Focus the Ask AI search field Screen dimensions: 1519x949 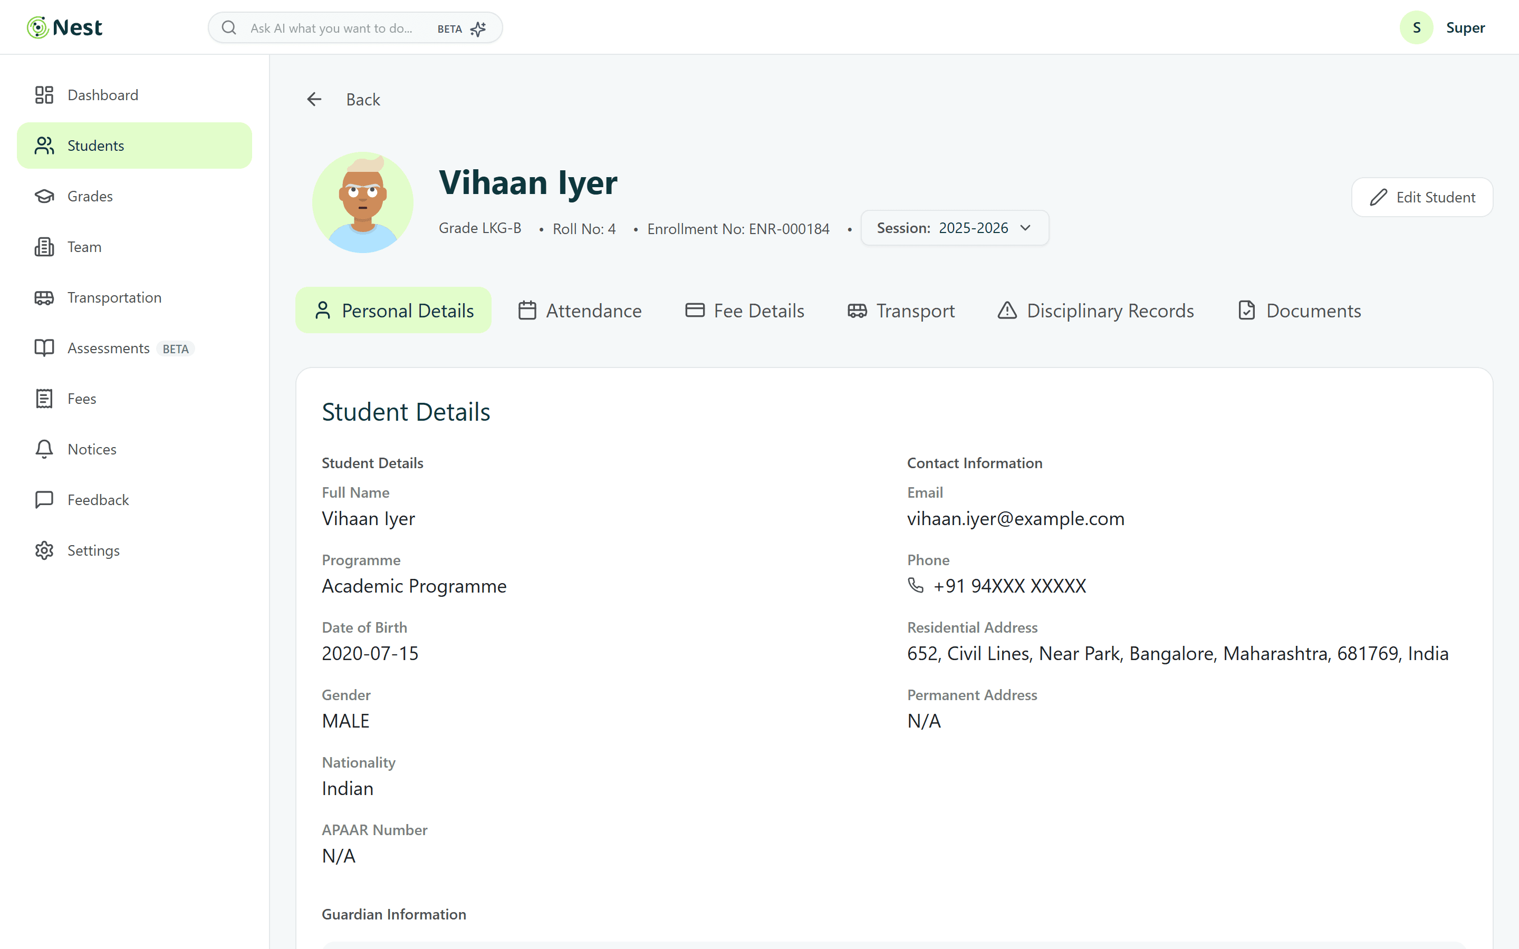click(355, 27)
